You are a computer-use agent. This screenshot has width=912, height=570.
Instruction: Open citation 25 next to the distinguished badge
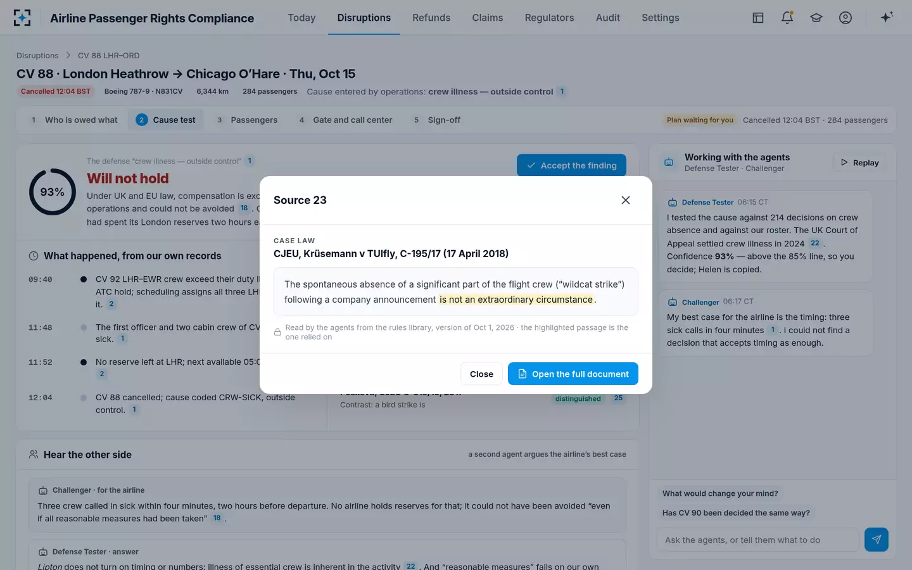point(618,398)
